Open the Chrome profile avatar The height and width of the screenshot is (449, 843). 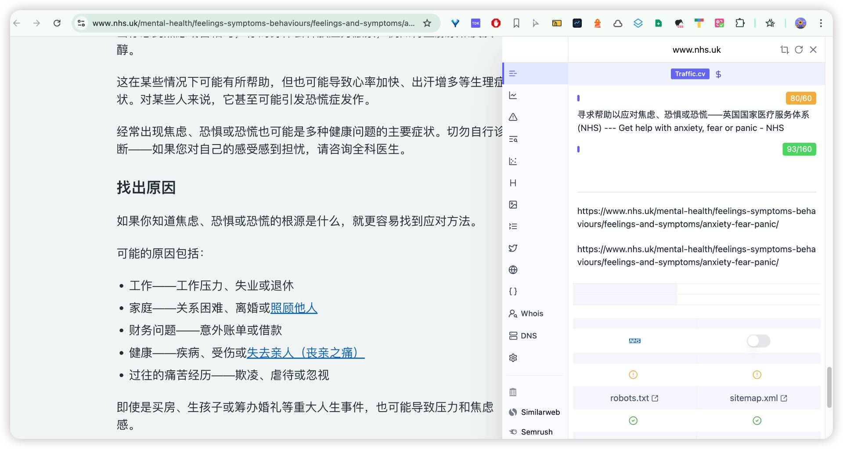(800, 23)
